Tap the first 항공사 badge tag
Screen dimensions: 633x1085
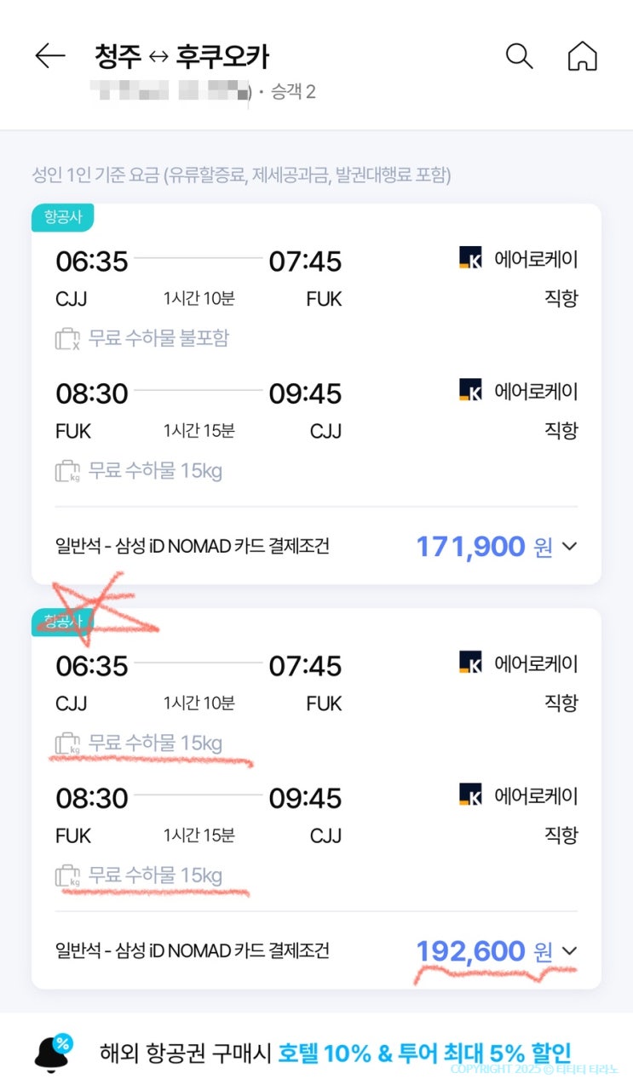[x=62, y=218]
